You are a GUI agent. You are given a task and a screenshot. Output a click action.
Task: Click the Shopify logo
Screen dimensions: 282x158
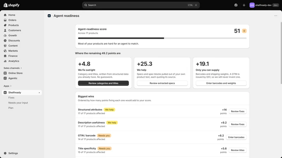pyautogui.click(x=12, y=5)
